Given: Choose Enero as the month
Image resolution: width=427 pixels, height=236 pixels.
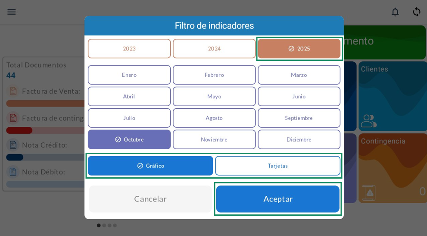Looking at the screenshot, I should pyautogui.click(x=129, y=75).
